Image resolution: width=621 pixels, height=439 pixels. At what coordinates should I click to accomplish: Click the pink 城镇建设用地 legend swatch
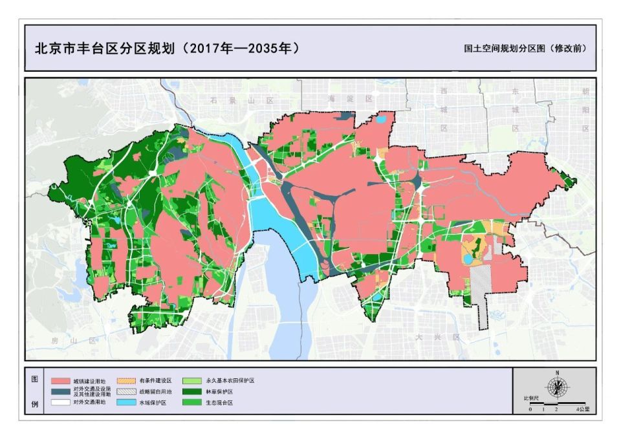pos(61,381)
